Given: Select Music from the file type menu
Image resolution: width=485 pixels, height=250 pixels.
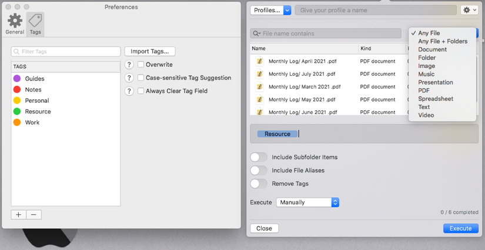Looking at the screenshot, I should 442,74.
